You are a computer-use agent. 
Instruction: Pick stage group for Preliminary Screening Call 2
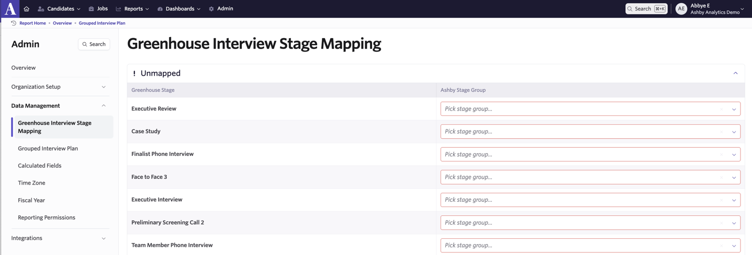pyautogui.click(x=590, y=223)
